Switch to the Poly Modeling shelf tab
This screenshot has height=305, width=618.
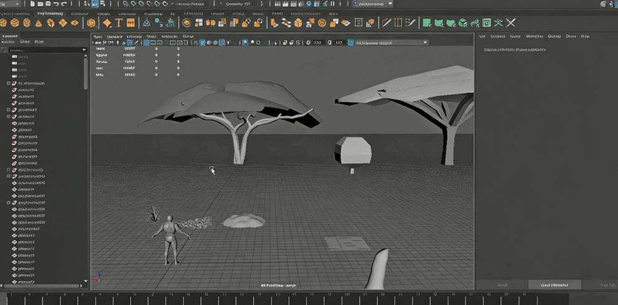[x=49, y=13]
